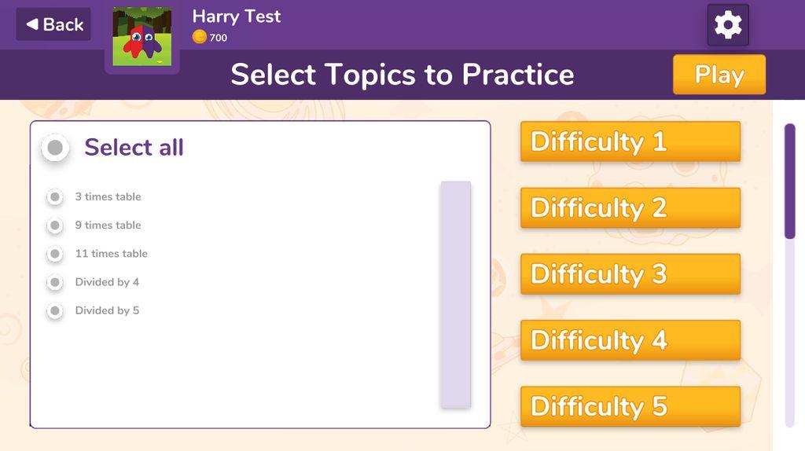Choose the Divided by 5 radio button

[x=55, y=311]
